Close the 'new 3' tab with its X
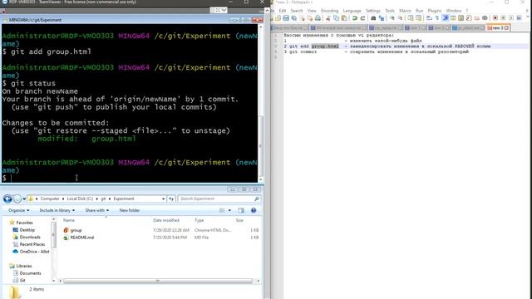The image size is (532, 299). pyautogui.click(x=506, y=27)
